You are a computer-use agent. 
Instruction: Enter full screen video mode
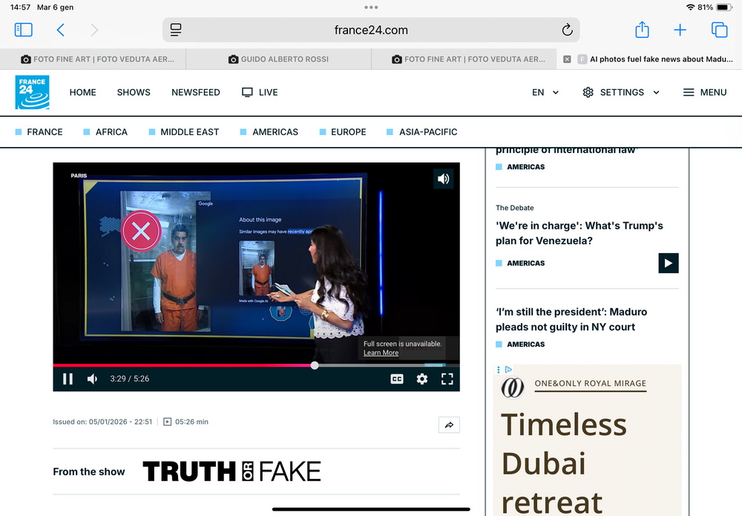[x=447, y=379]
